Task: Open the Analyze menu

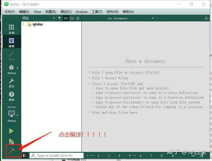Action: (x=81, y=12)
